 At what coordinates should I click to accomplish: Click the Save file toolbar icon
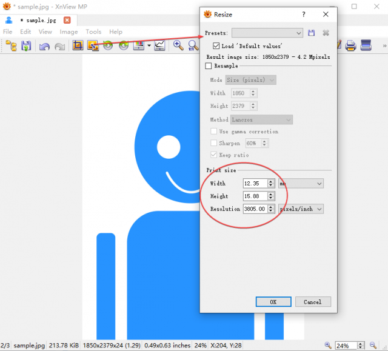click(x=26, y=46)
